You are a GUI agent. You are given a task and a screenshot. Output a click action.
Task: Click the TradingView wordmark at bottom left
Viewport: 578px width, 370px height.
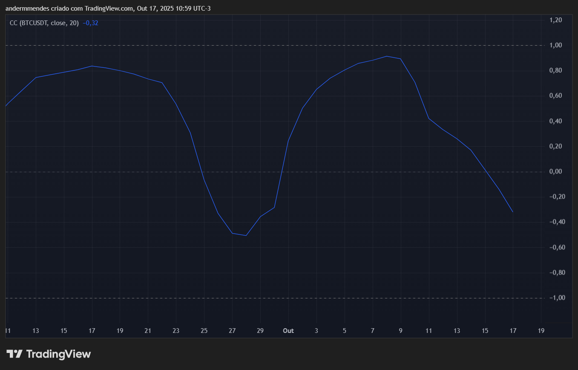tap(58, 354)
